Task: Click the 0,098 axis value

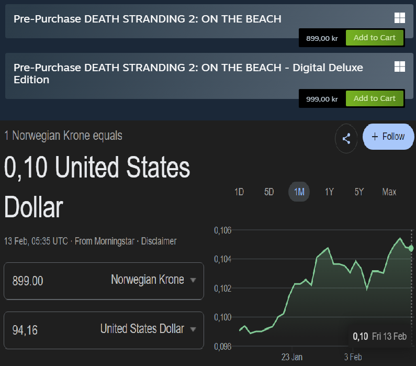Action: point(222,346)
